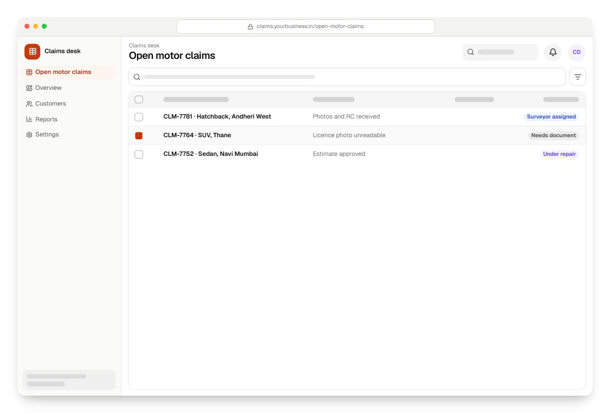Click the magnifier icon in the header search
The width and height of the screenshot is (610, 413).
[x=470, y=52]
